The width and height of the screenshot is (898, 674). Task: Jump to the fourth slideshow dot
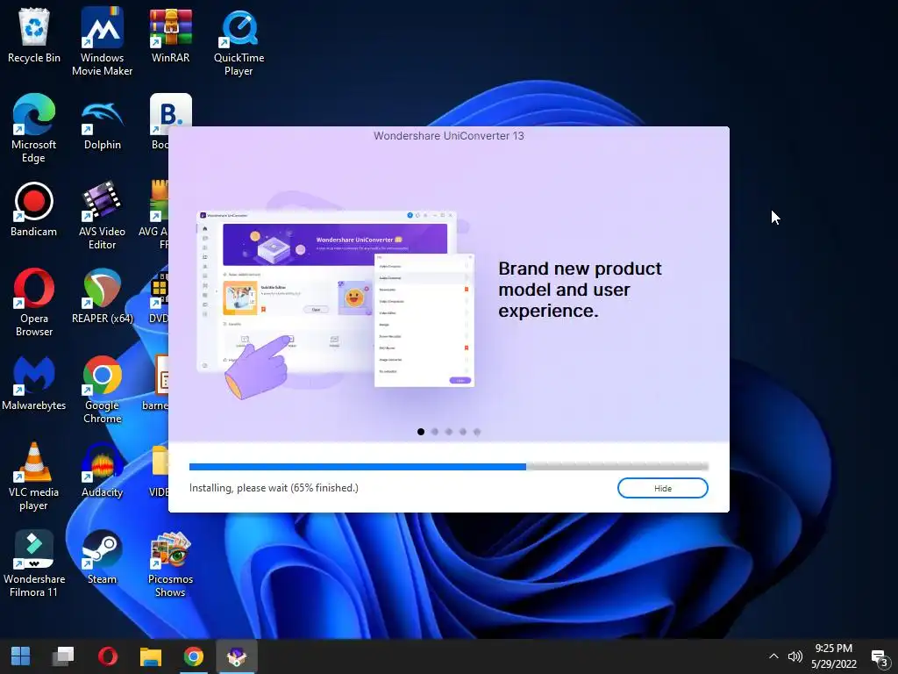tap(463, 432)
